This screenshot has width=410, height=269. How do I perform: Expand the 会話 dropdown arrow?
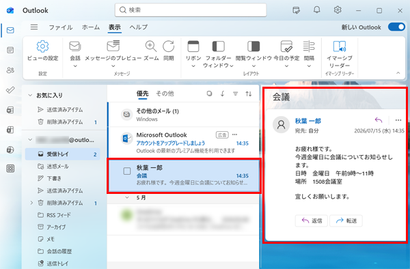(x=75, y=66)
